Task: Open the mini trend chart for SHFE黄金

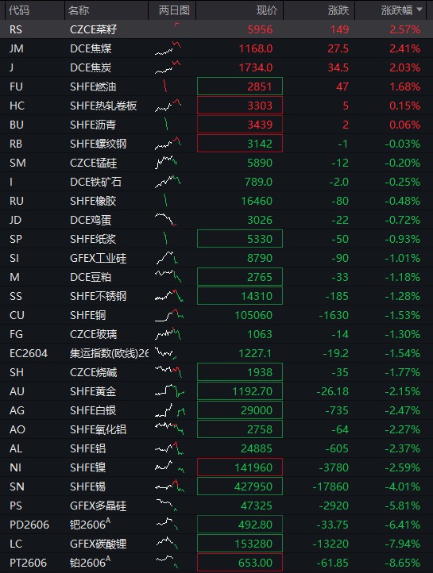Action: 169,391
